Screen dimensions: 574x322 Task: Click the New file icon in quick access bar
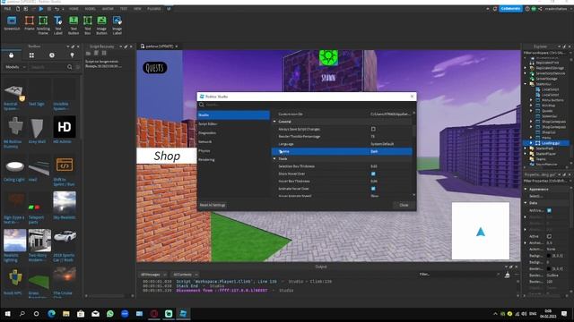[18, 9]
